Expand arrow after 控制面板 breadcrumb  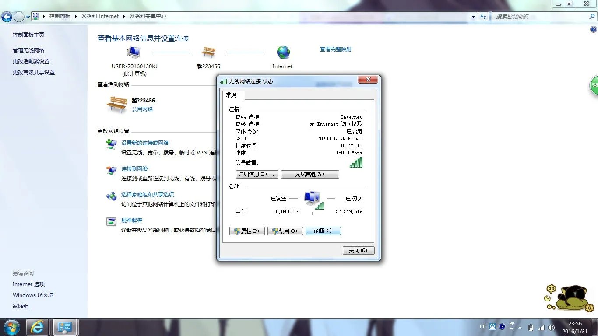pos(76,16)
